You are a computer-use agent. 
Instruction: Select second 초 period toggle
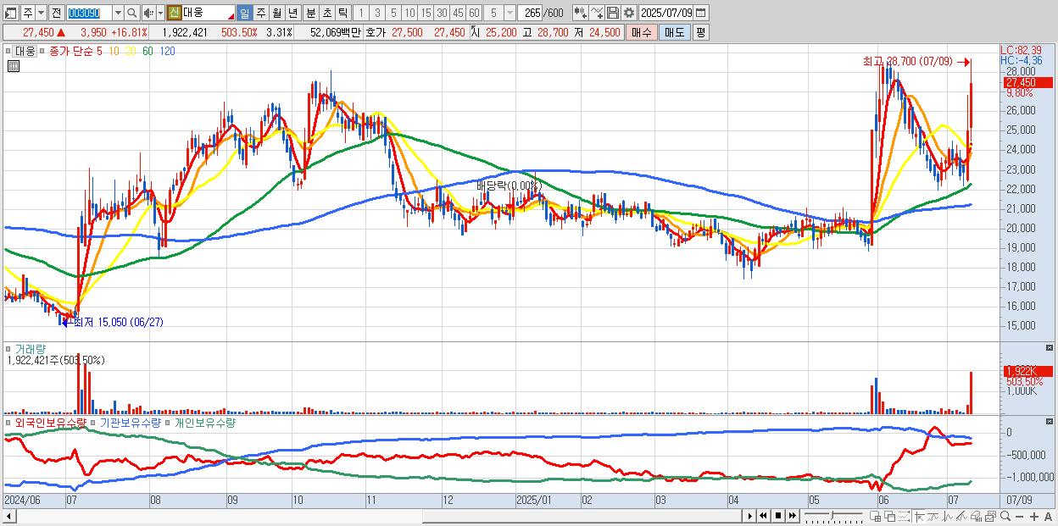pyautogui.click(x=326, y=13)
